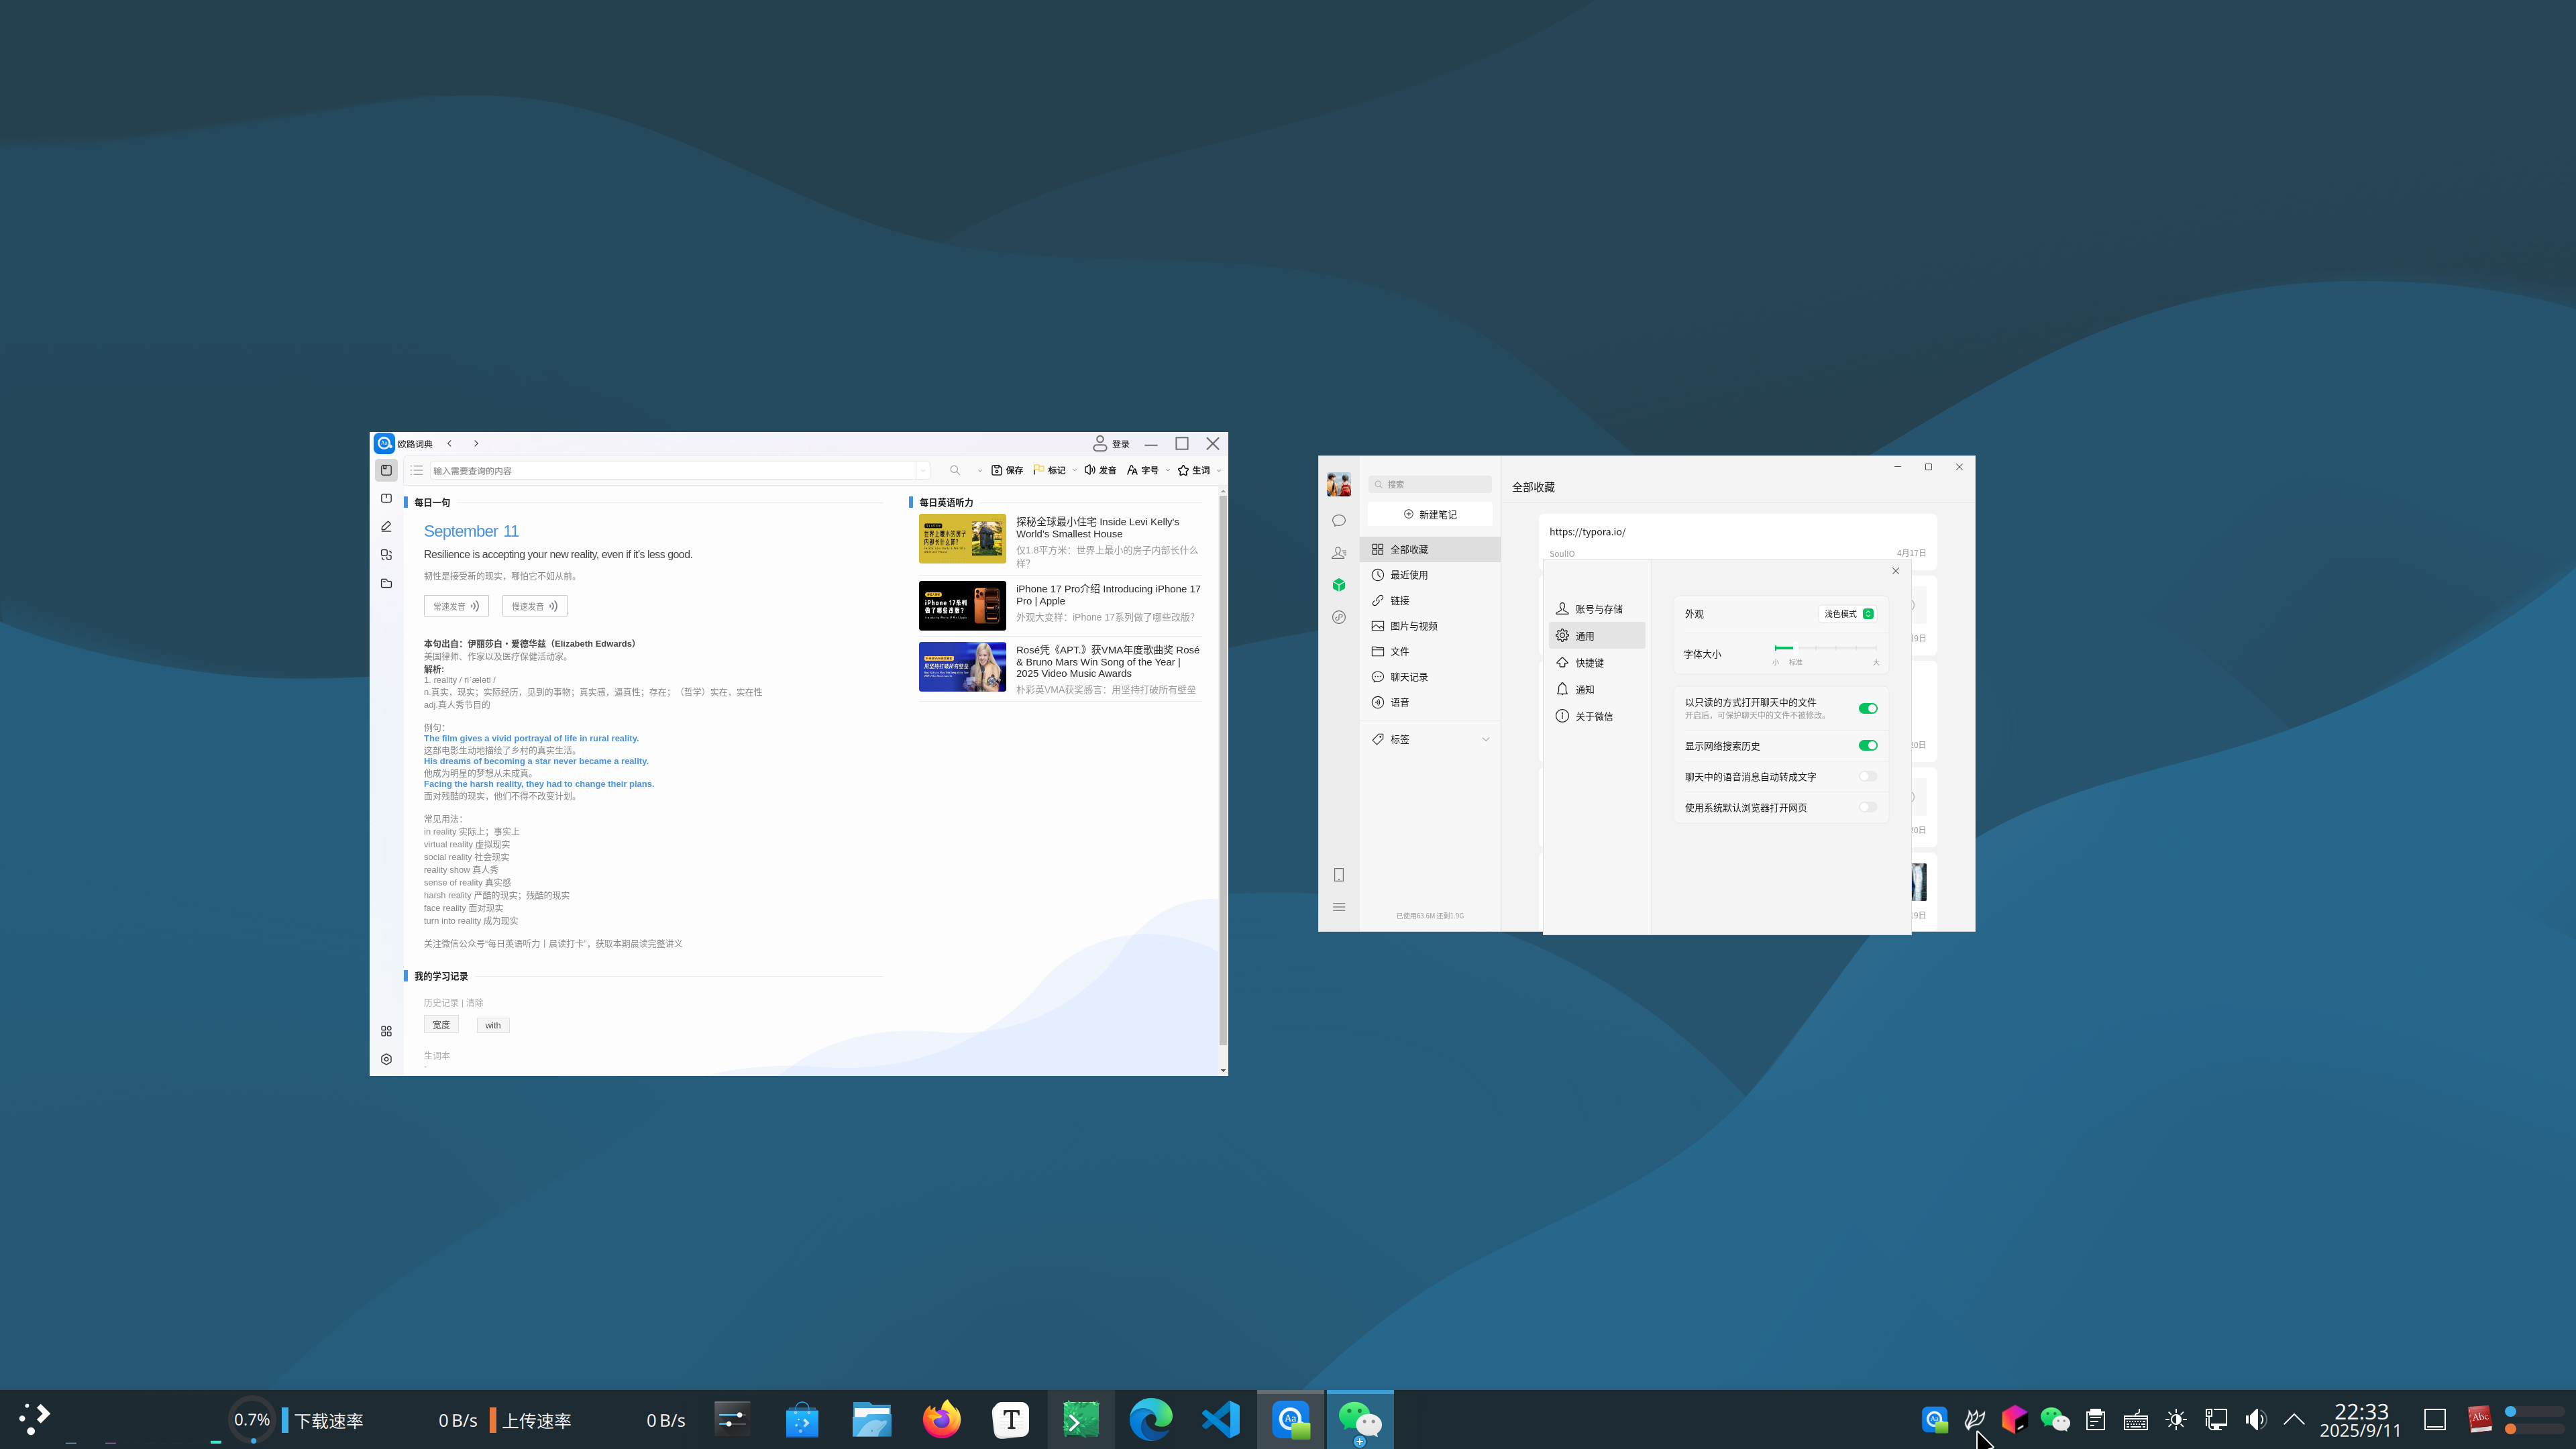Open WeChat chats sidebar icon

coord(1339,521)
